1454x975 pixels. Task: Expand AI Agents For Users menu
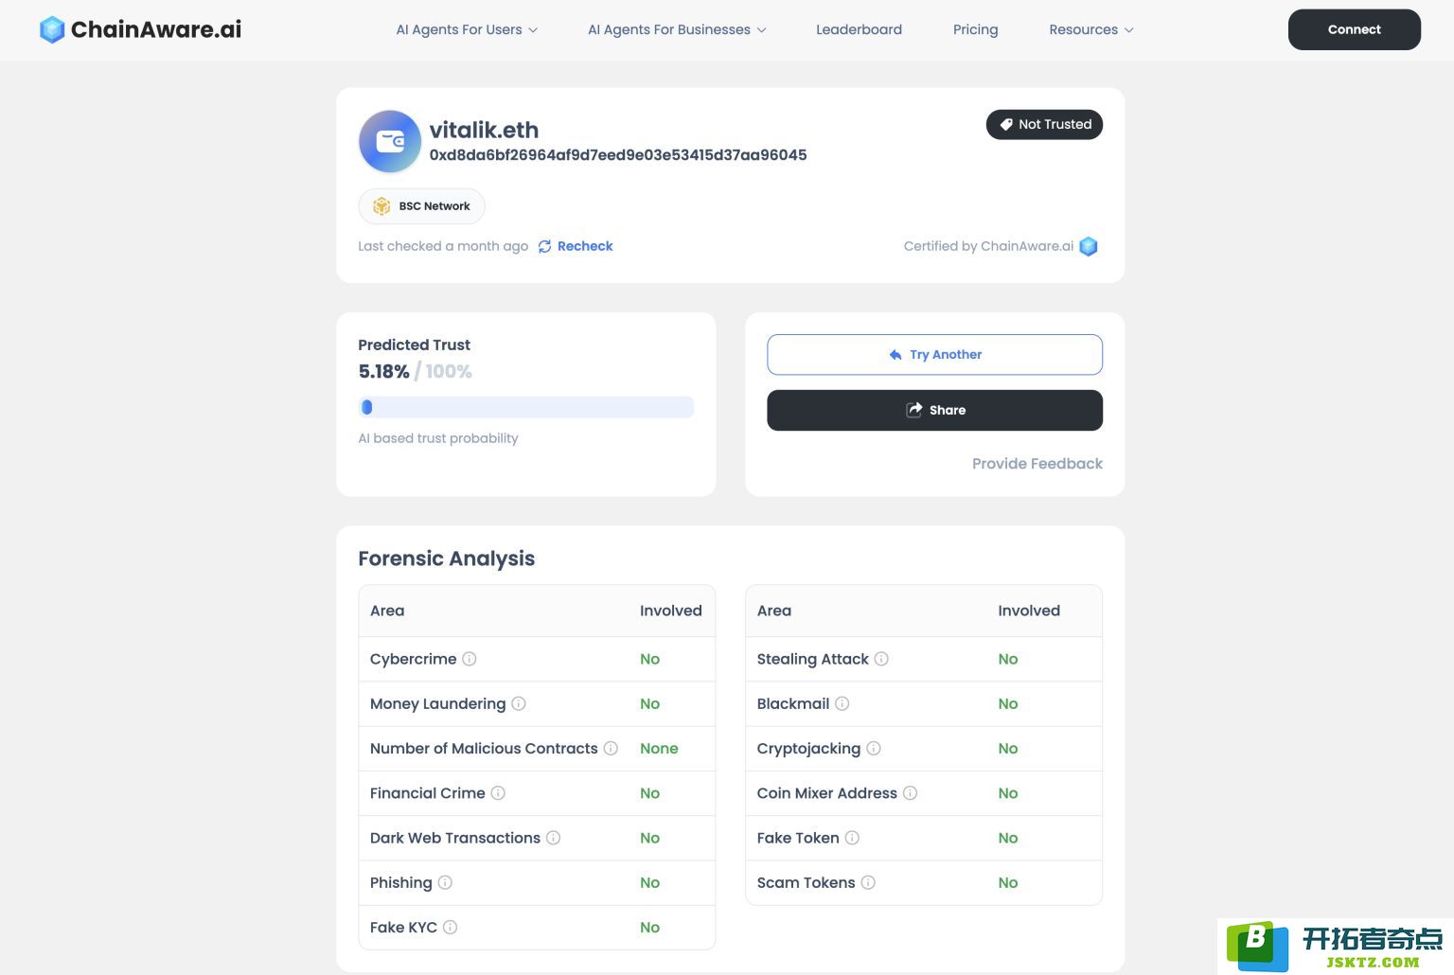point(467,29)
